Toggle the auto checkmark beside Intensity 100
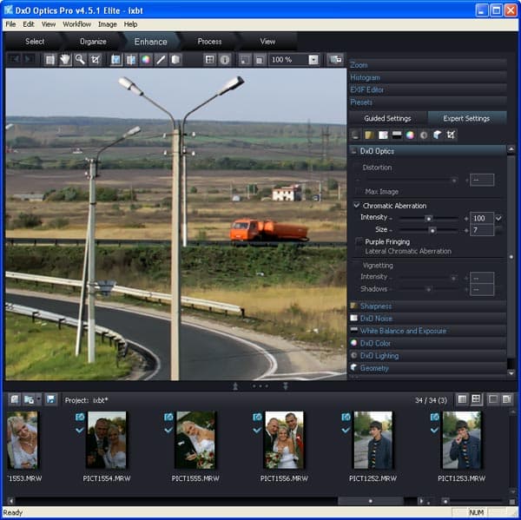The width and height of the screenshot is (521, 520). [498, 218]
